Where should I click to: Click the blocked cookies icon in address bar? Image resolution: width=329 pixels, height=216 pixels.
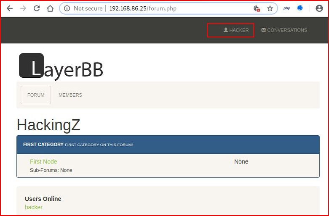click(x=257, y=8)
